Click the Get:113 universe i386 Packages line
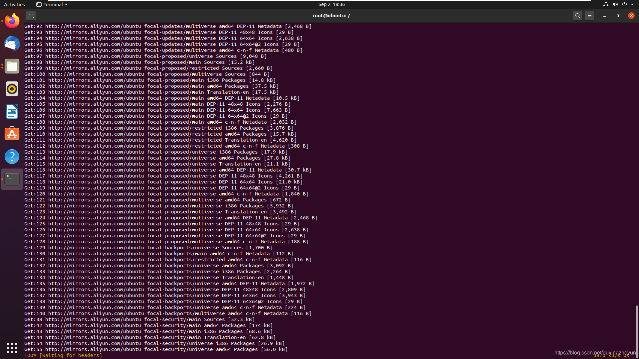Image resolution: width=639 pixels, height=359 pixels. (x=156, y=152)
